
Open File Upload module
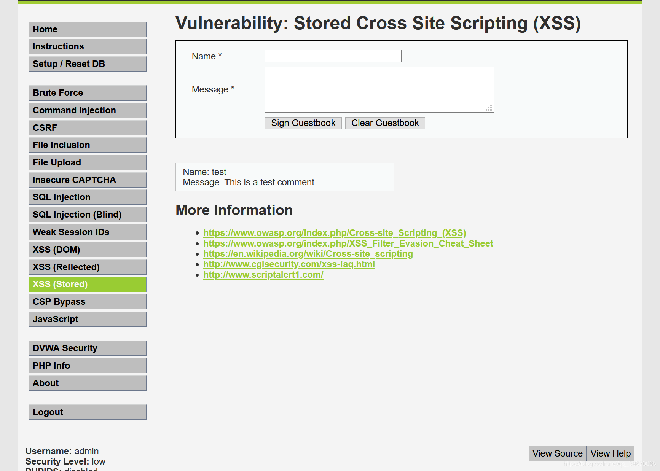88,162
